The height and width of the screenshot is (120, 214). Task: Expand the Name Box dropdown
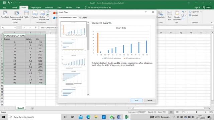15,28
